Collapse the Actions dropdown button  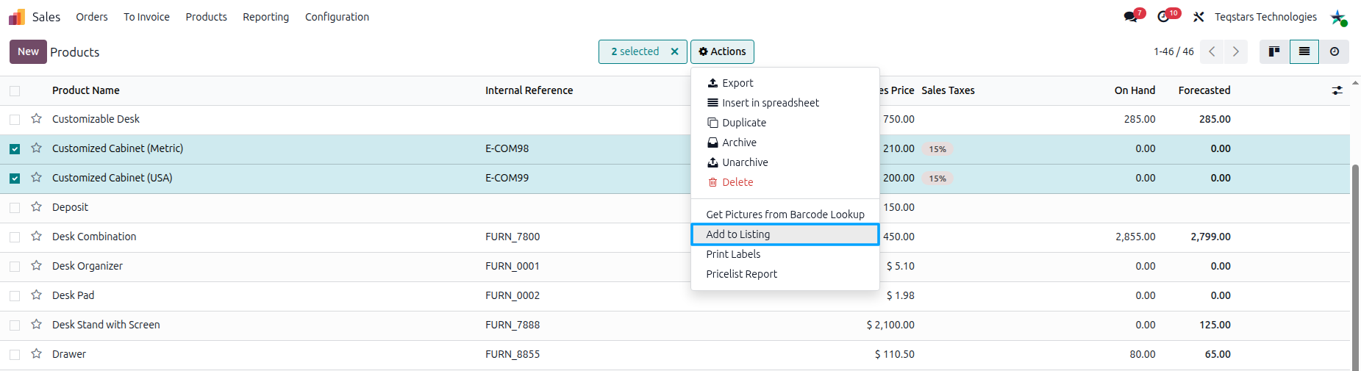[722, 51]
